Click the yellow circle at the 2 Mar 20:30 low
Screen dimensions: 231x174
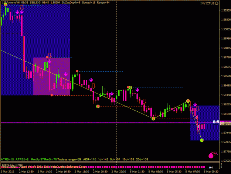98,106
